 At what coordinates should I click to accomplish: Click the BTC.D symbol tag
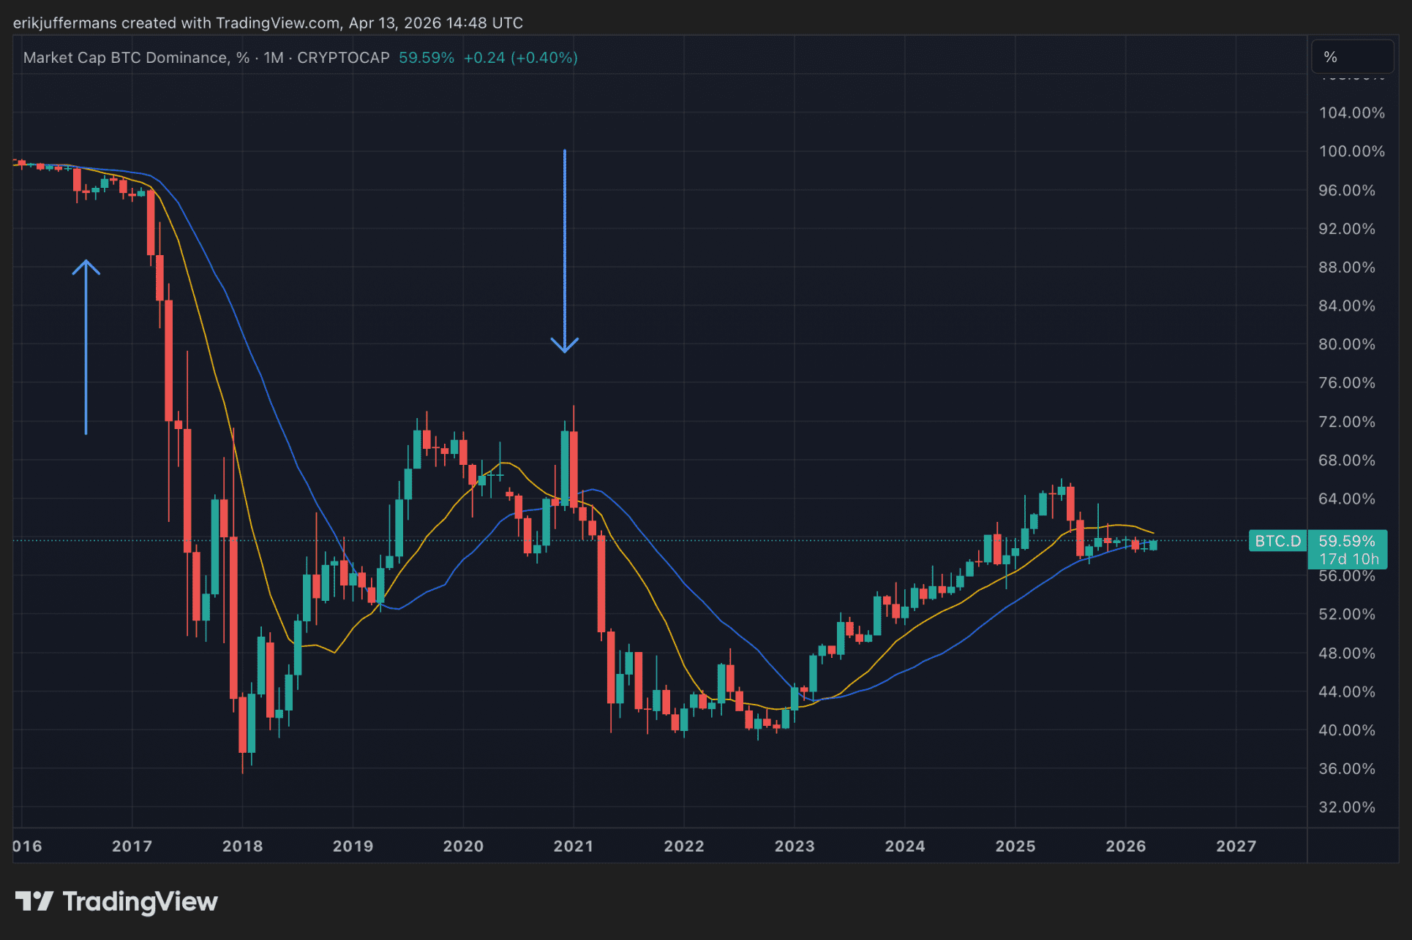point(1277,541)
